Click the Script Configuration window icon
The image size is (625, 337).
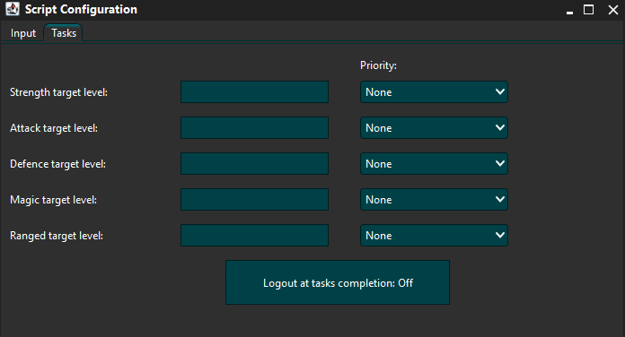click(13, 9)
